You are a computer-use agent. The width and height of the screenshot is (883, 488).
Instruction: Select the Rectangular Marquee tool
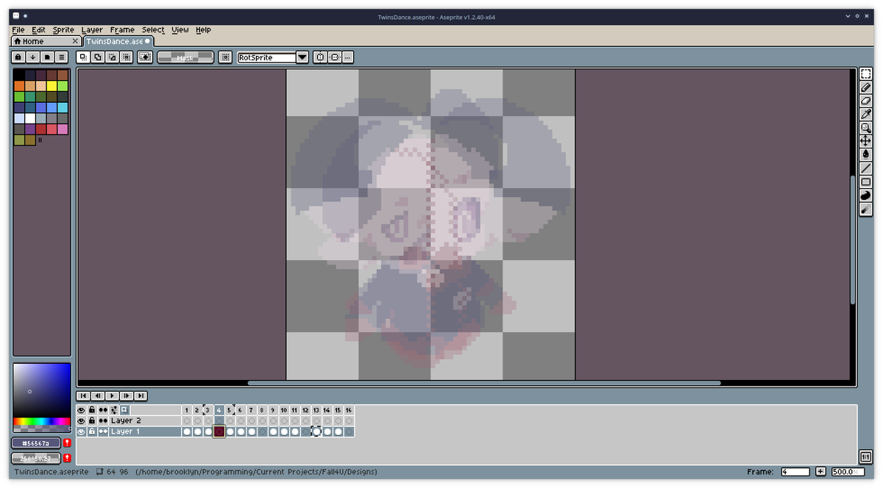click(x=866, y=74)
